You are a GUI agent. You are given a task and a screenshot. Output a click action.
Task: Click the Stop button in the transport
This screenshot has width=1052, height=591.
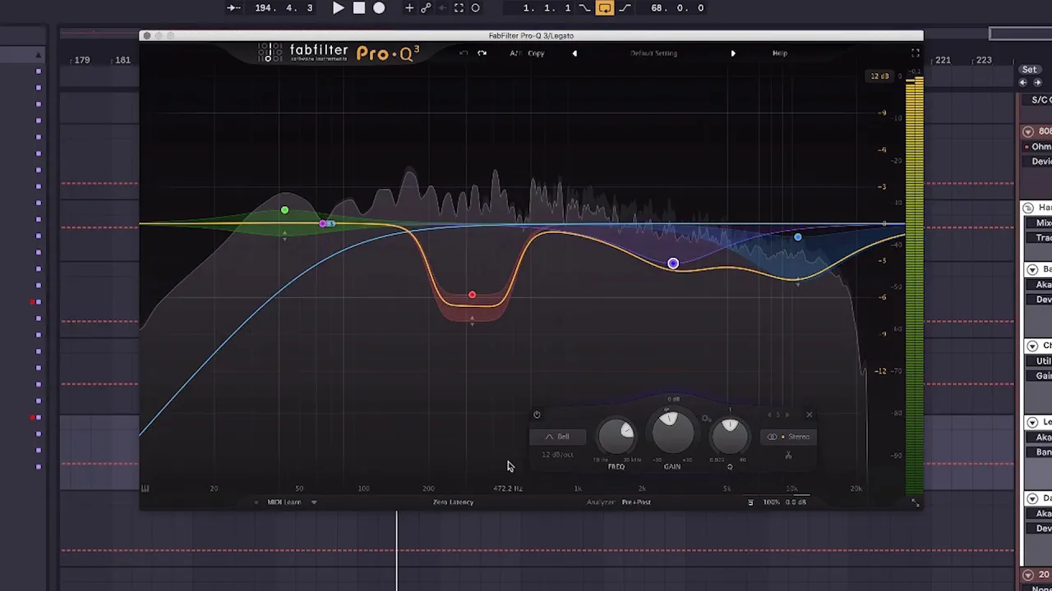tap(359, 8)
